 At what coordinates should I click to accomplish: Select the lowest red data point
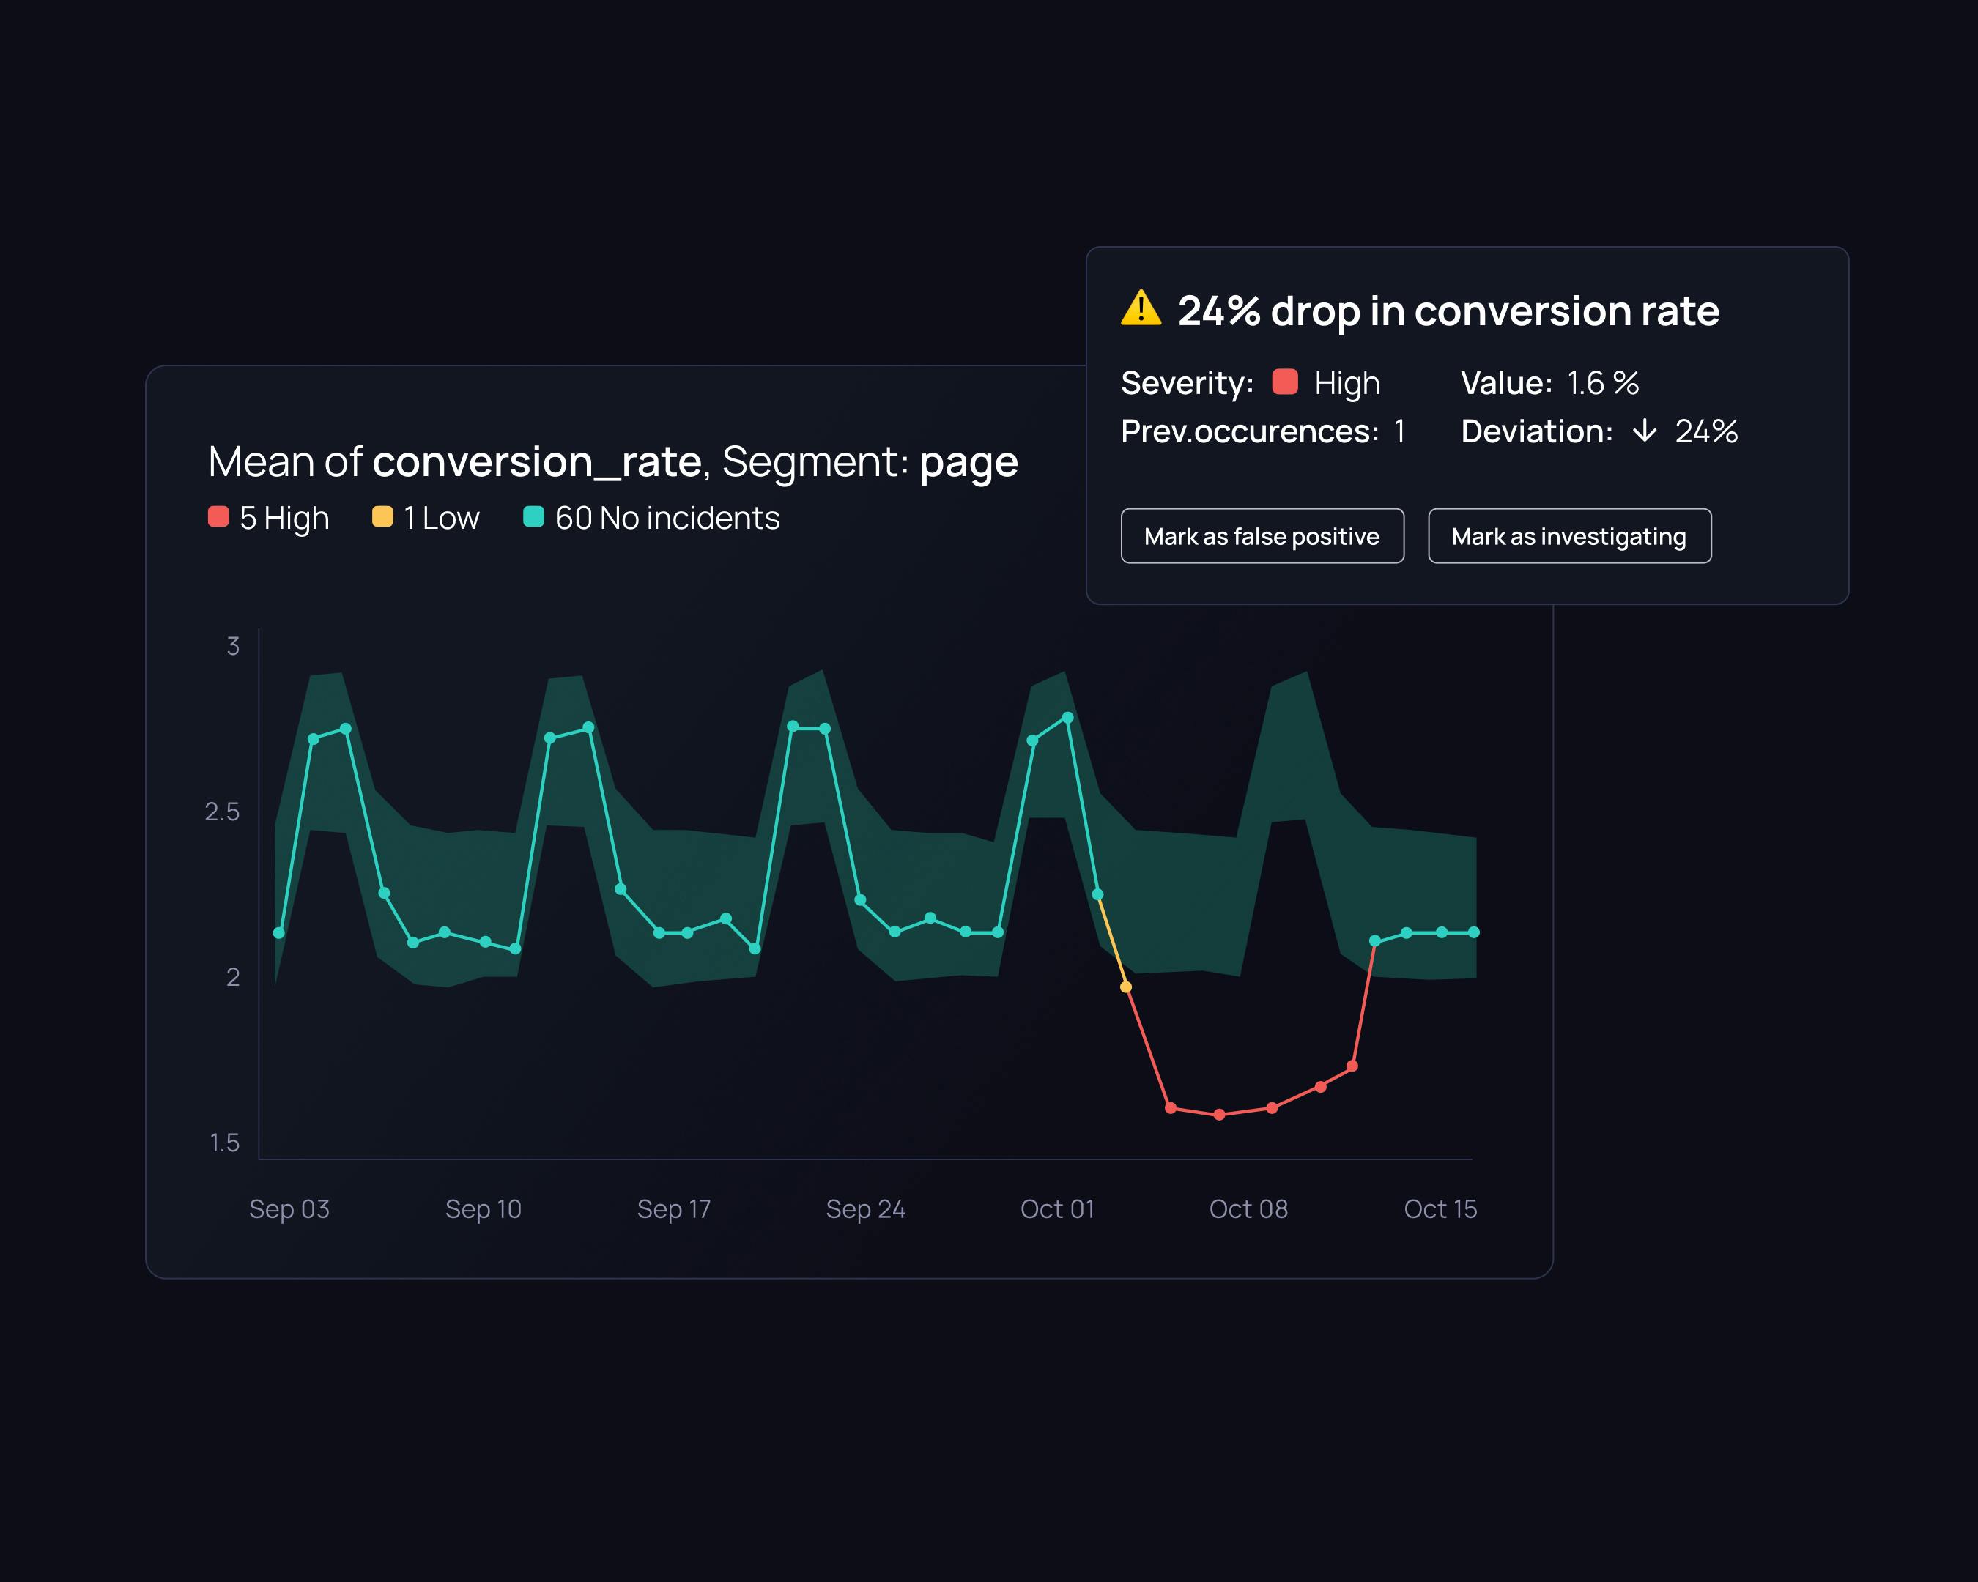click(1219, 1114)
